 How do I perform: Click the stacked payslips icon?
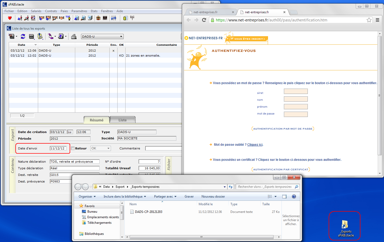coord(90,18)
